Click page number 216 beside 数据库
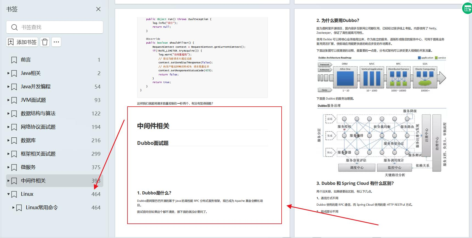Viewport: 472px width, 238px height. coord(96,140)
